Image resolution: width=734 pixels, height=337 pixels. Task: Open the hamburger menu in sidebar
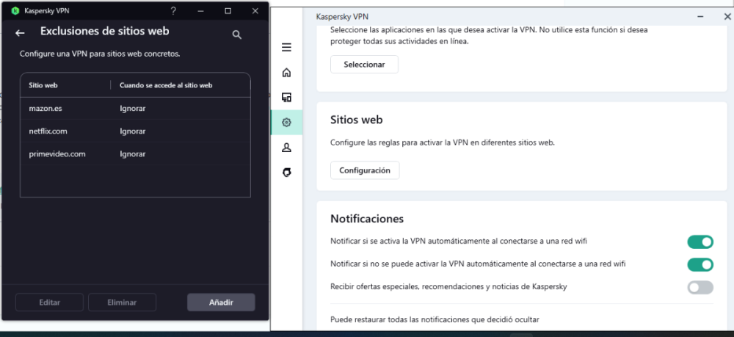click(286, 48)
